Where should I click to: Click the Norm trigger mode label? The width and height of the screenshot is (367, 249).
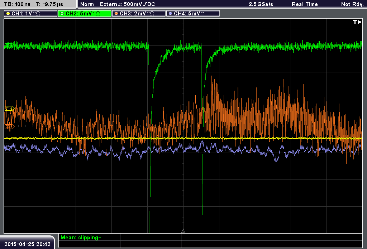click(x=87, y=4)
